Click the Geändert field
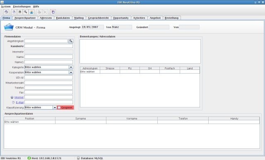Image resolution: width=265 pixels, height=160 pixels. [159, 27]
